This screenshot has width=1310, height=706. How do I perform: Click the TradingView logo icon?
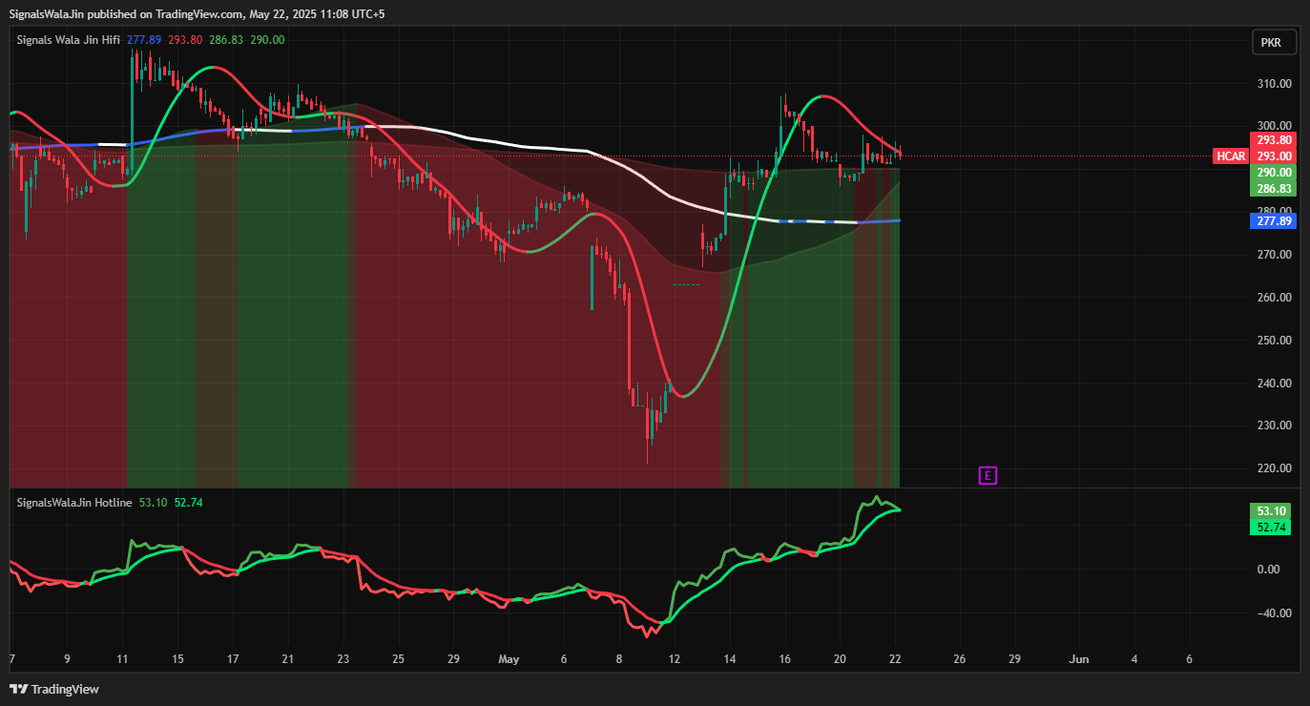tap(18, 689)
